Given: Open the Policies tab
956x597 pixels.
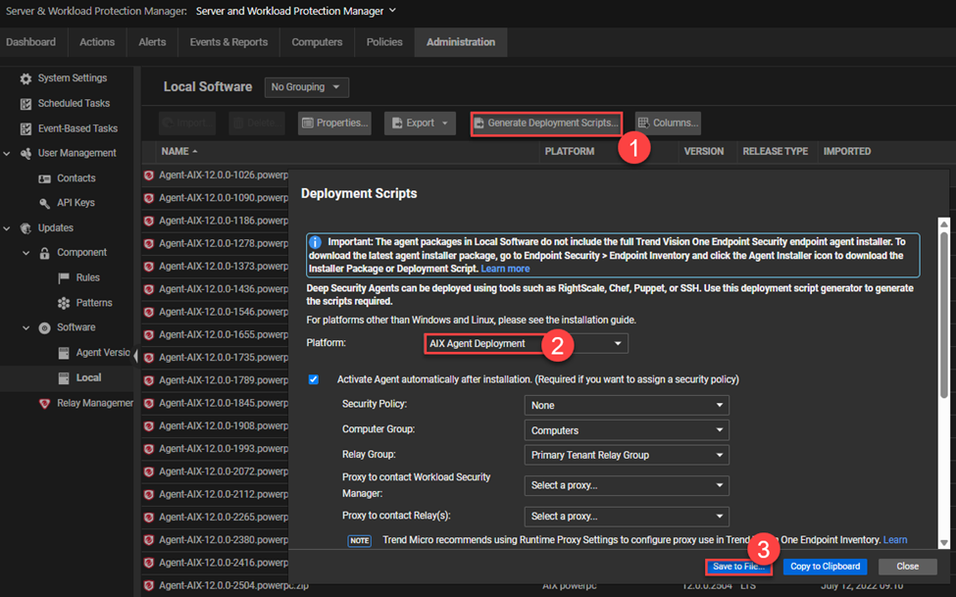Looking at the screenshot, I should click(x=384, y=42).
